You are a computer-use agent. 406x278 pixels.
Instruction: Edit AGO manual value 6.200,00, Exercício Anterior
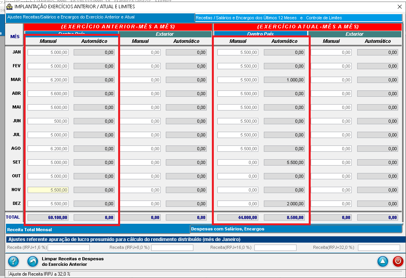coord(48,149)
